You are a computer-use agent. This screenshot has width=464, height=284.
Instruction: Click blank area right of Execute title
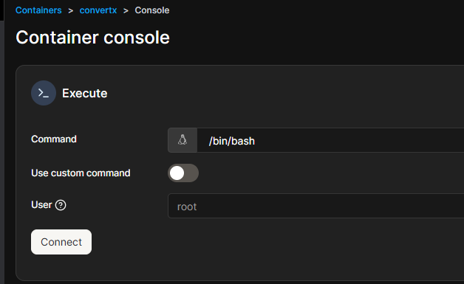click(281, 94)
